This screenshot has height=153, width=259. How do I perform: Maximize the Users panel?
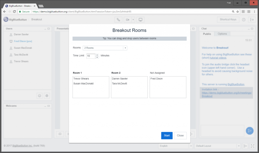tap(49, 29)
